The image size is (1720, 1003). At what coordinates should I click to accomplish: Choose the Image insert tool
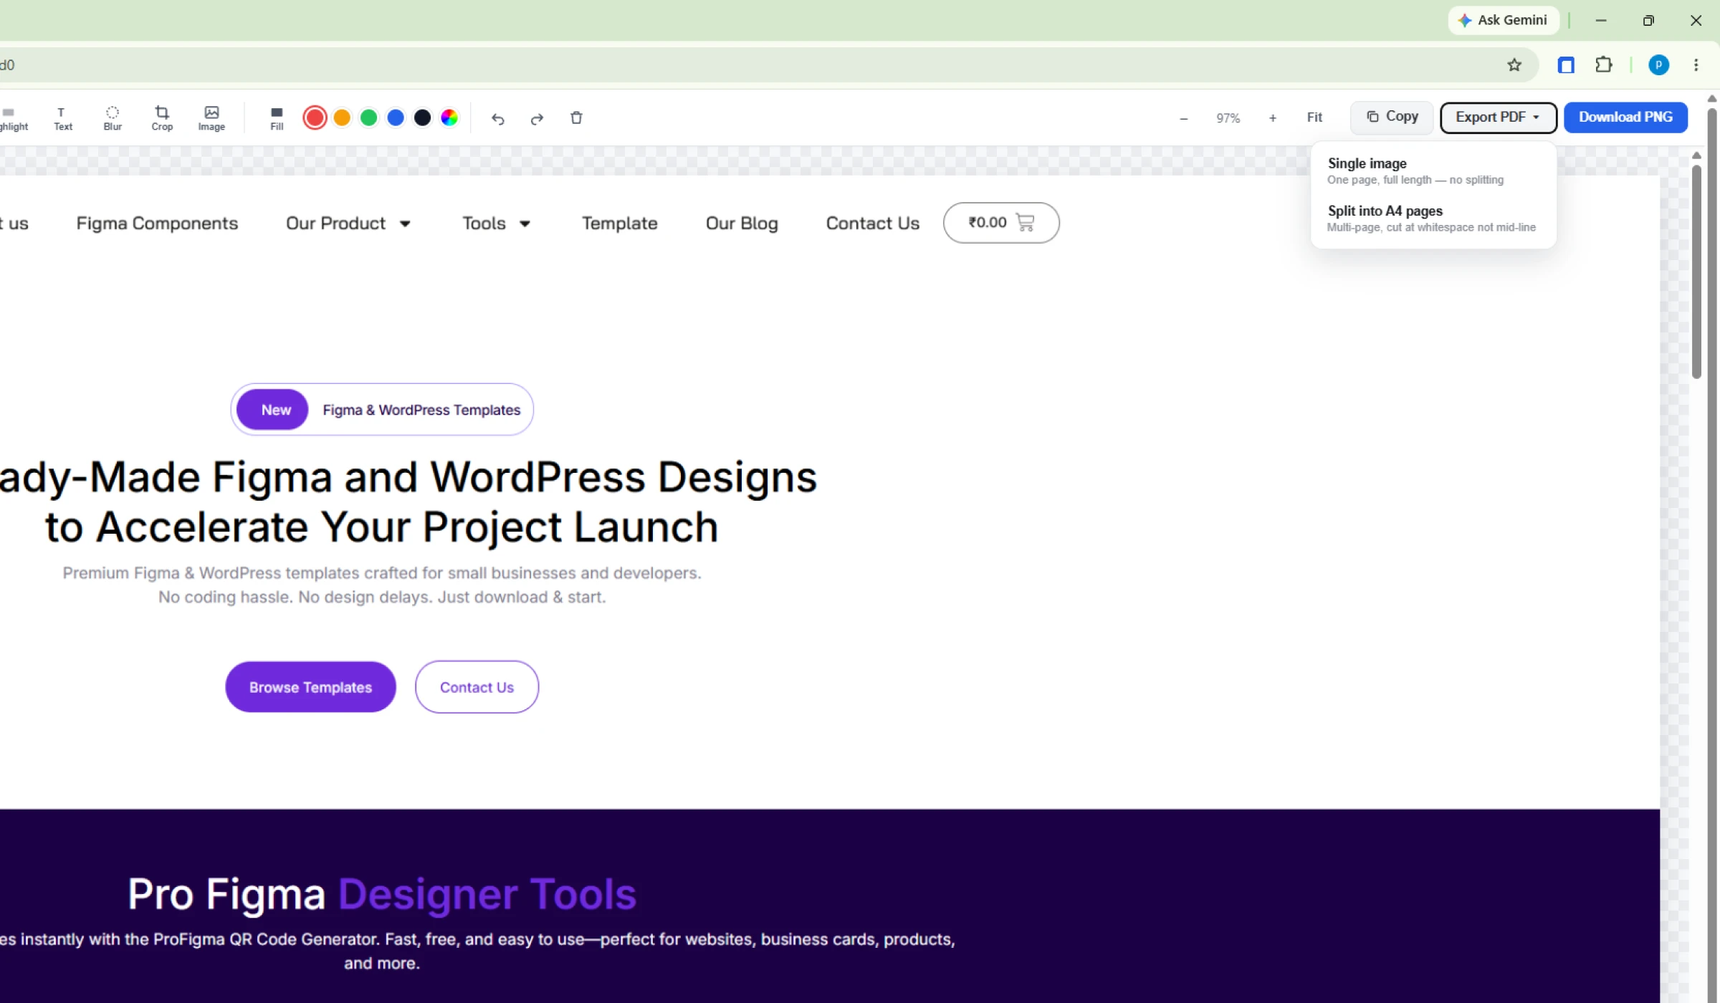[x=211, y=118]
